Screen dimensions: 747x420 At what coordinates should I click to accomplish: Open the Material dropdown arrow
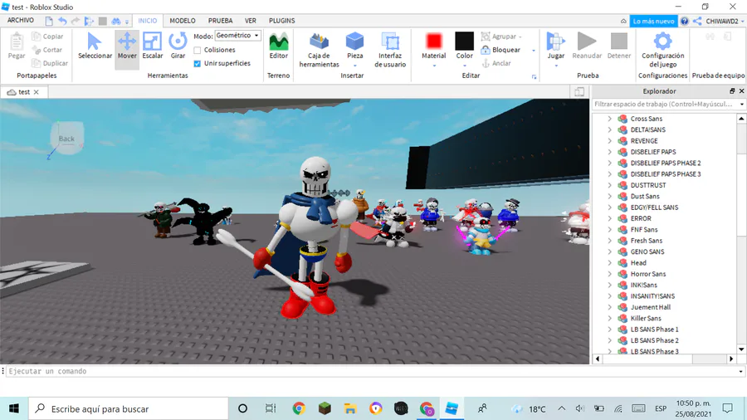434,66
